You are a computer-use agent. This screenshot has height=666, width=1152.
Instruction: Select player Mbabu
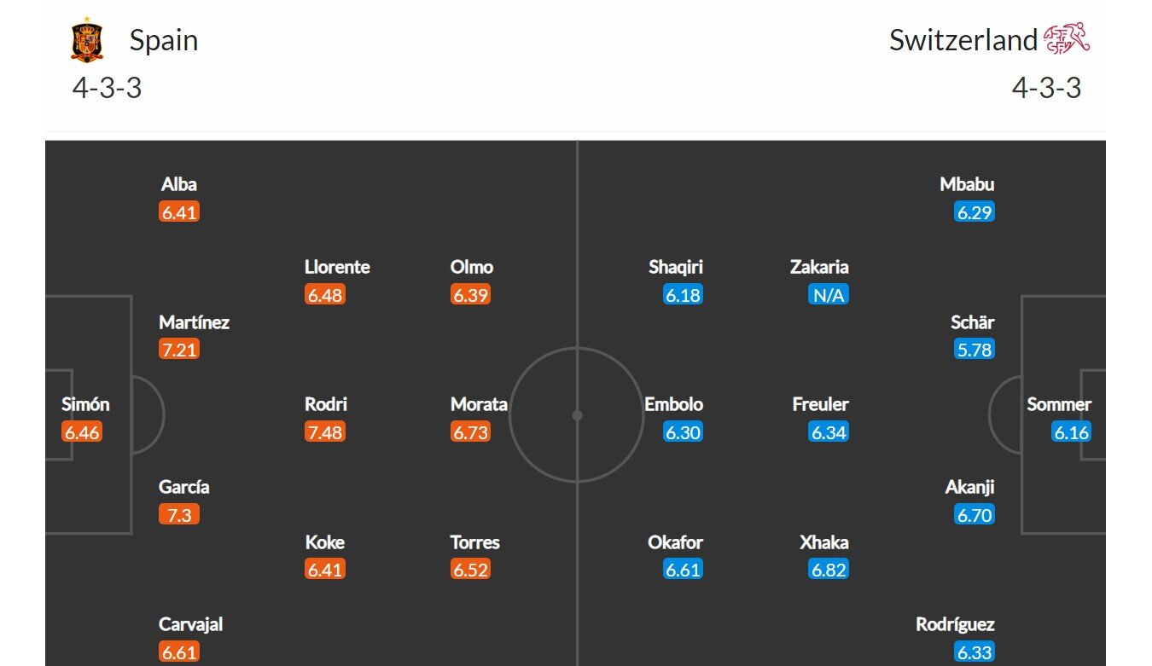tap(967, 183)
